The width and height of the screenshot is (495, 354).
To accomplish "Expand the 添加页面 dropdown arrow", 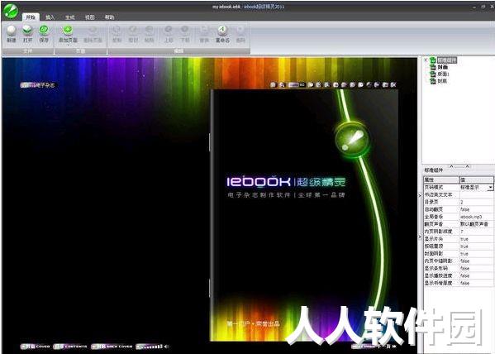I will (x=69, y=45).
